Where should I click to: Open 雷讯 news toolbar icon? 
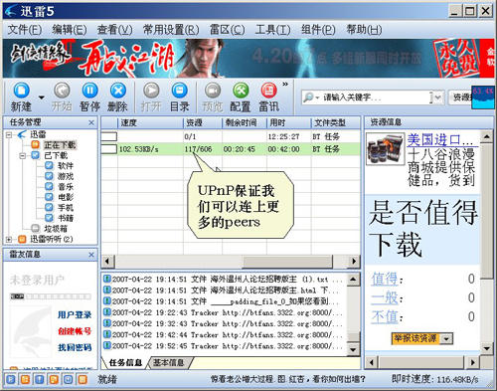(268, 91)
